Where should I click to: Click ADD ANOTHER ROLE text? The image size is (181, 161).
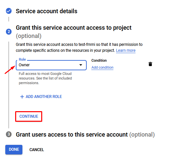click(x=44, y=97)
